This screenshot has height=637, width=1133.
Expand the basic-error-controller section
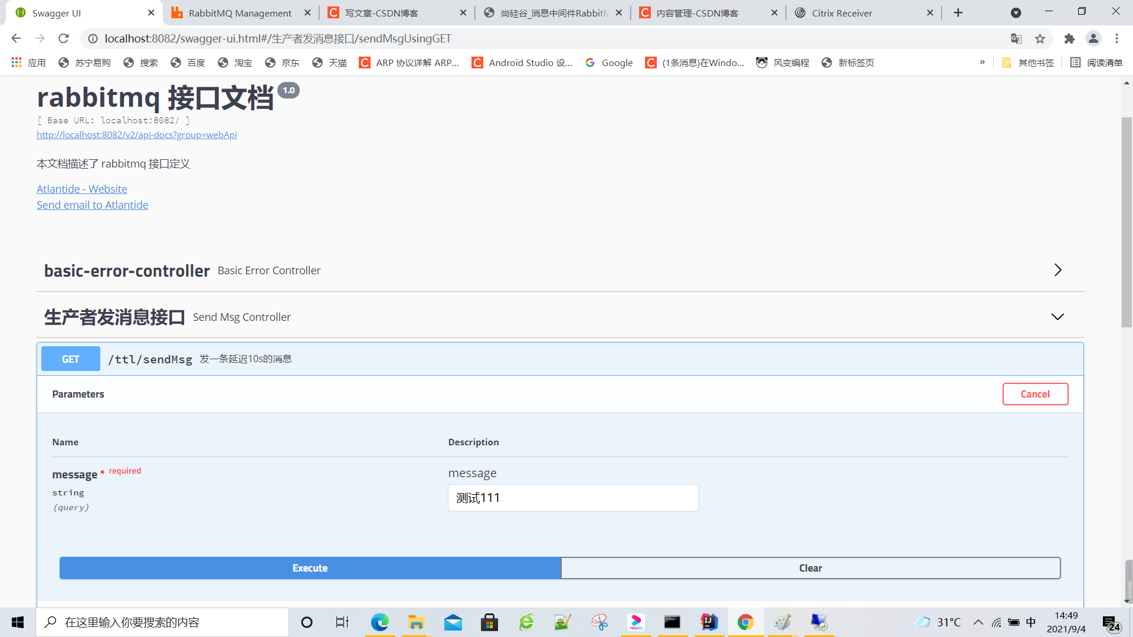pos(1057,270)
